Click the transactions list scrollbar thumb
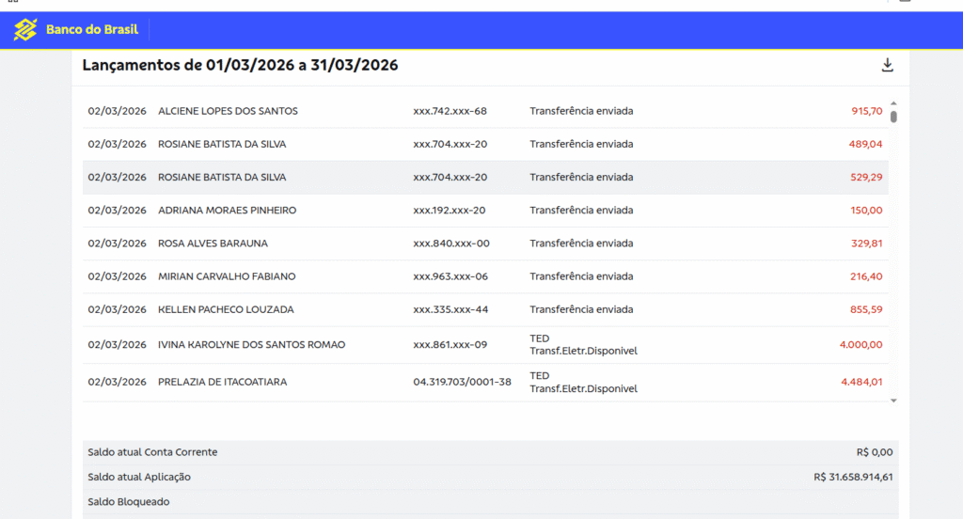The height and width of the screenshot is (519, 963). pos(893,116)
